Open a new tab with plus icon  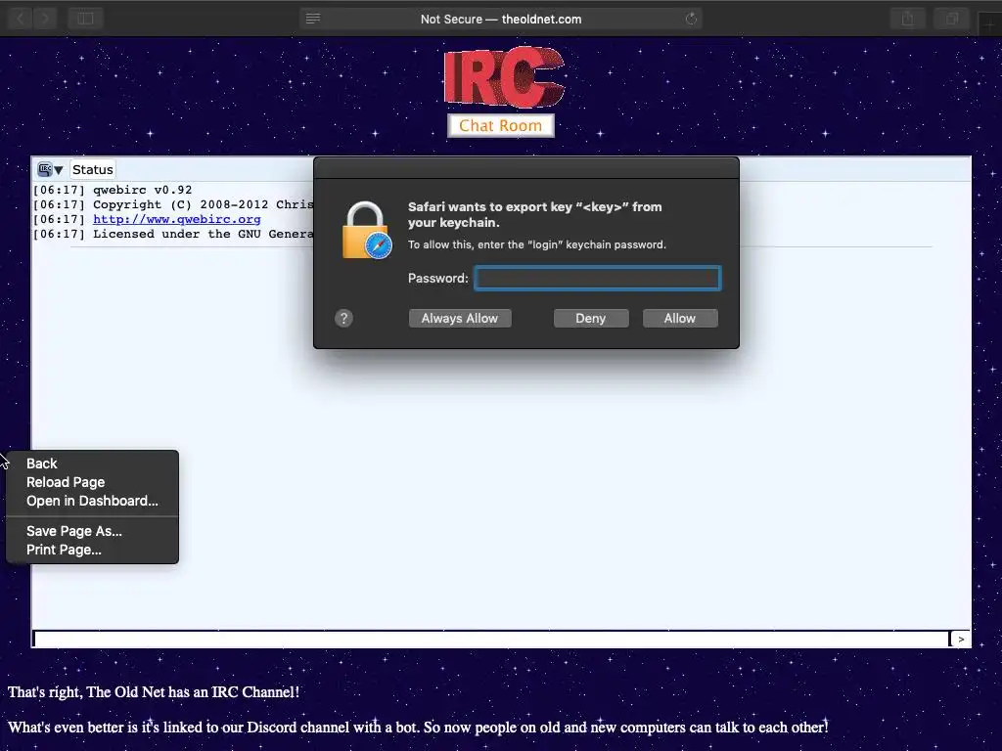[x=989, y=24]
